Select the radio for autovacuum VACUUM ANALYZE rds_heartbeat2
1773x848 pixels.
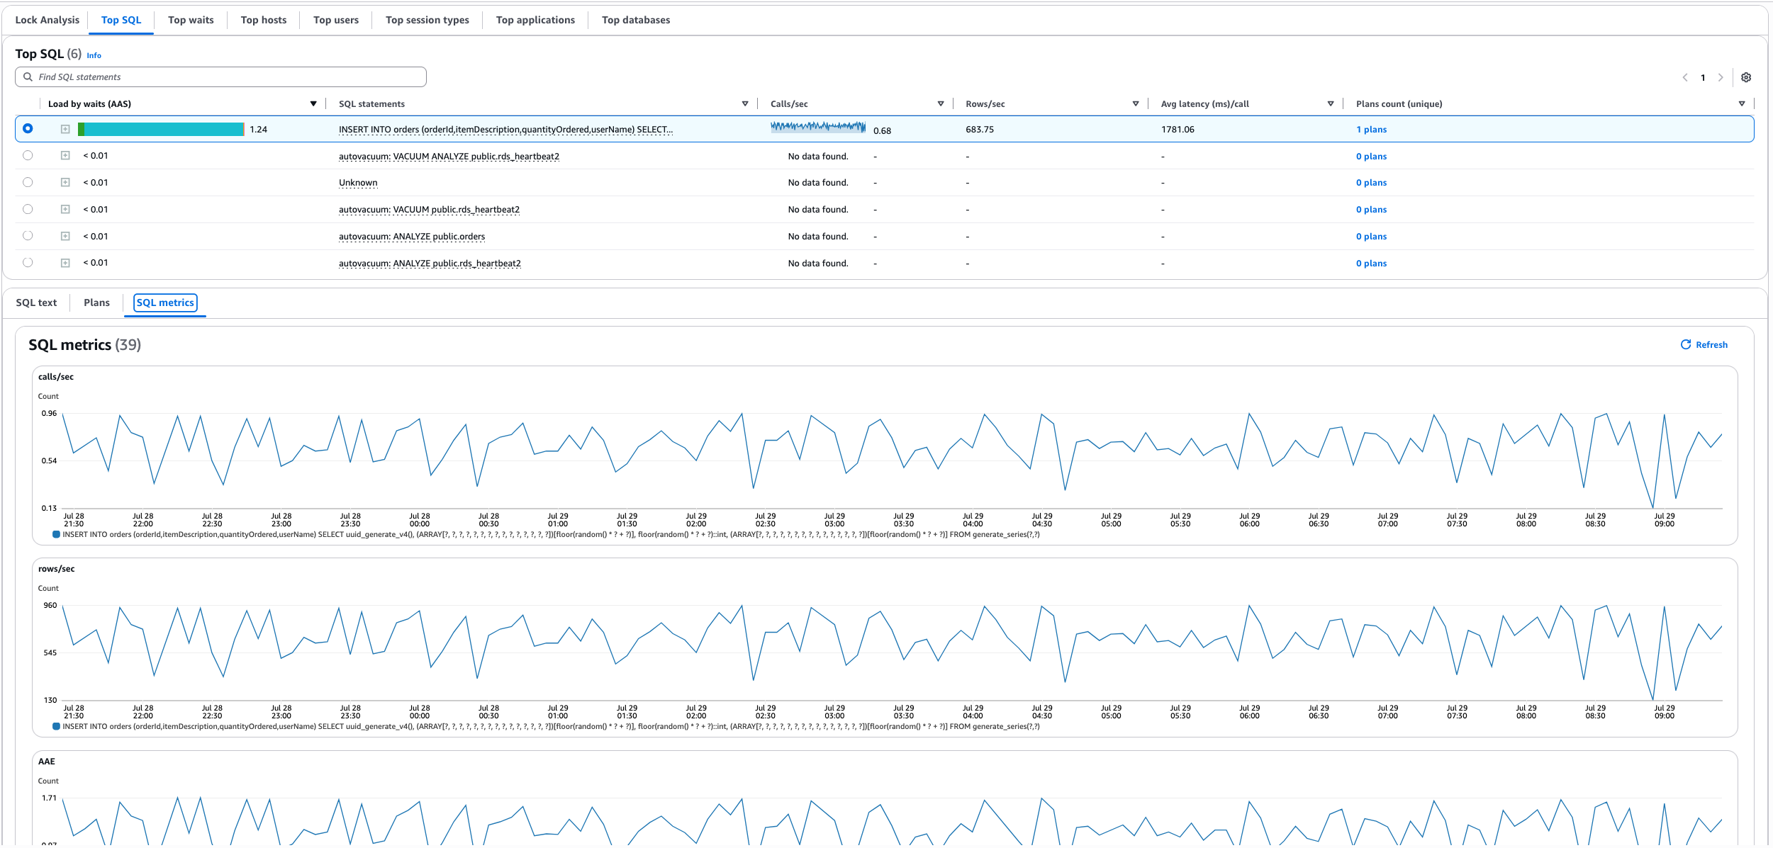28,155
